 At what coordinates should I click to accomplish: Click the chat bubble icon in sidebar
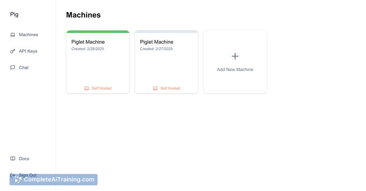click(x=12, y=68)
